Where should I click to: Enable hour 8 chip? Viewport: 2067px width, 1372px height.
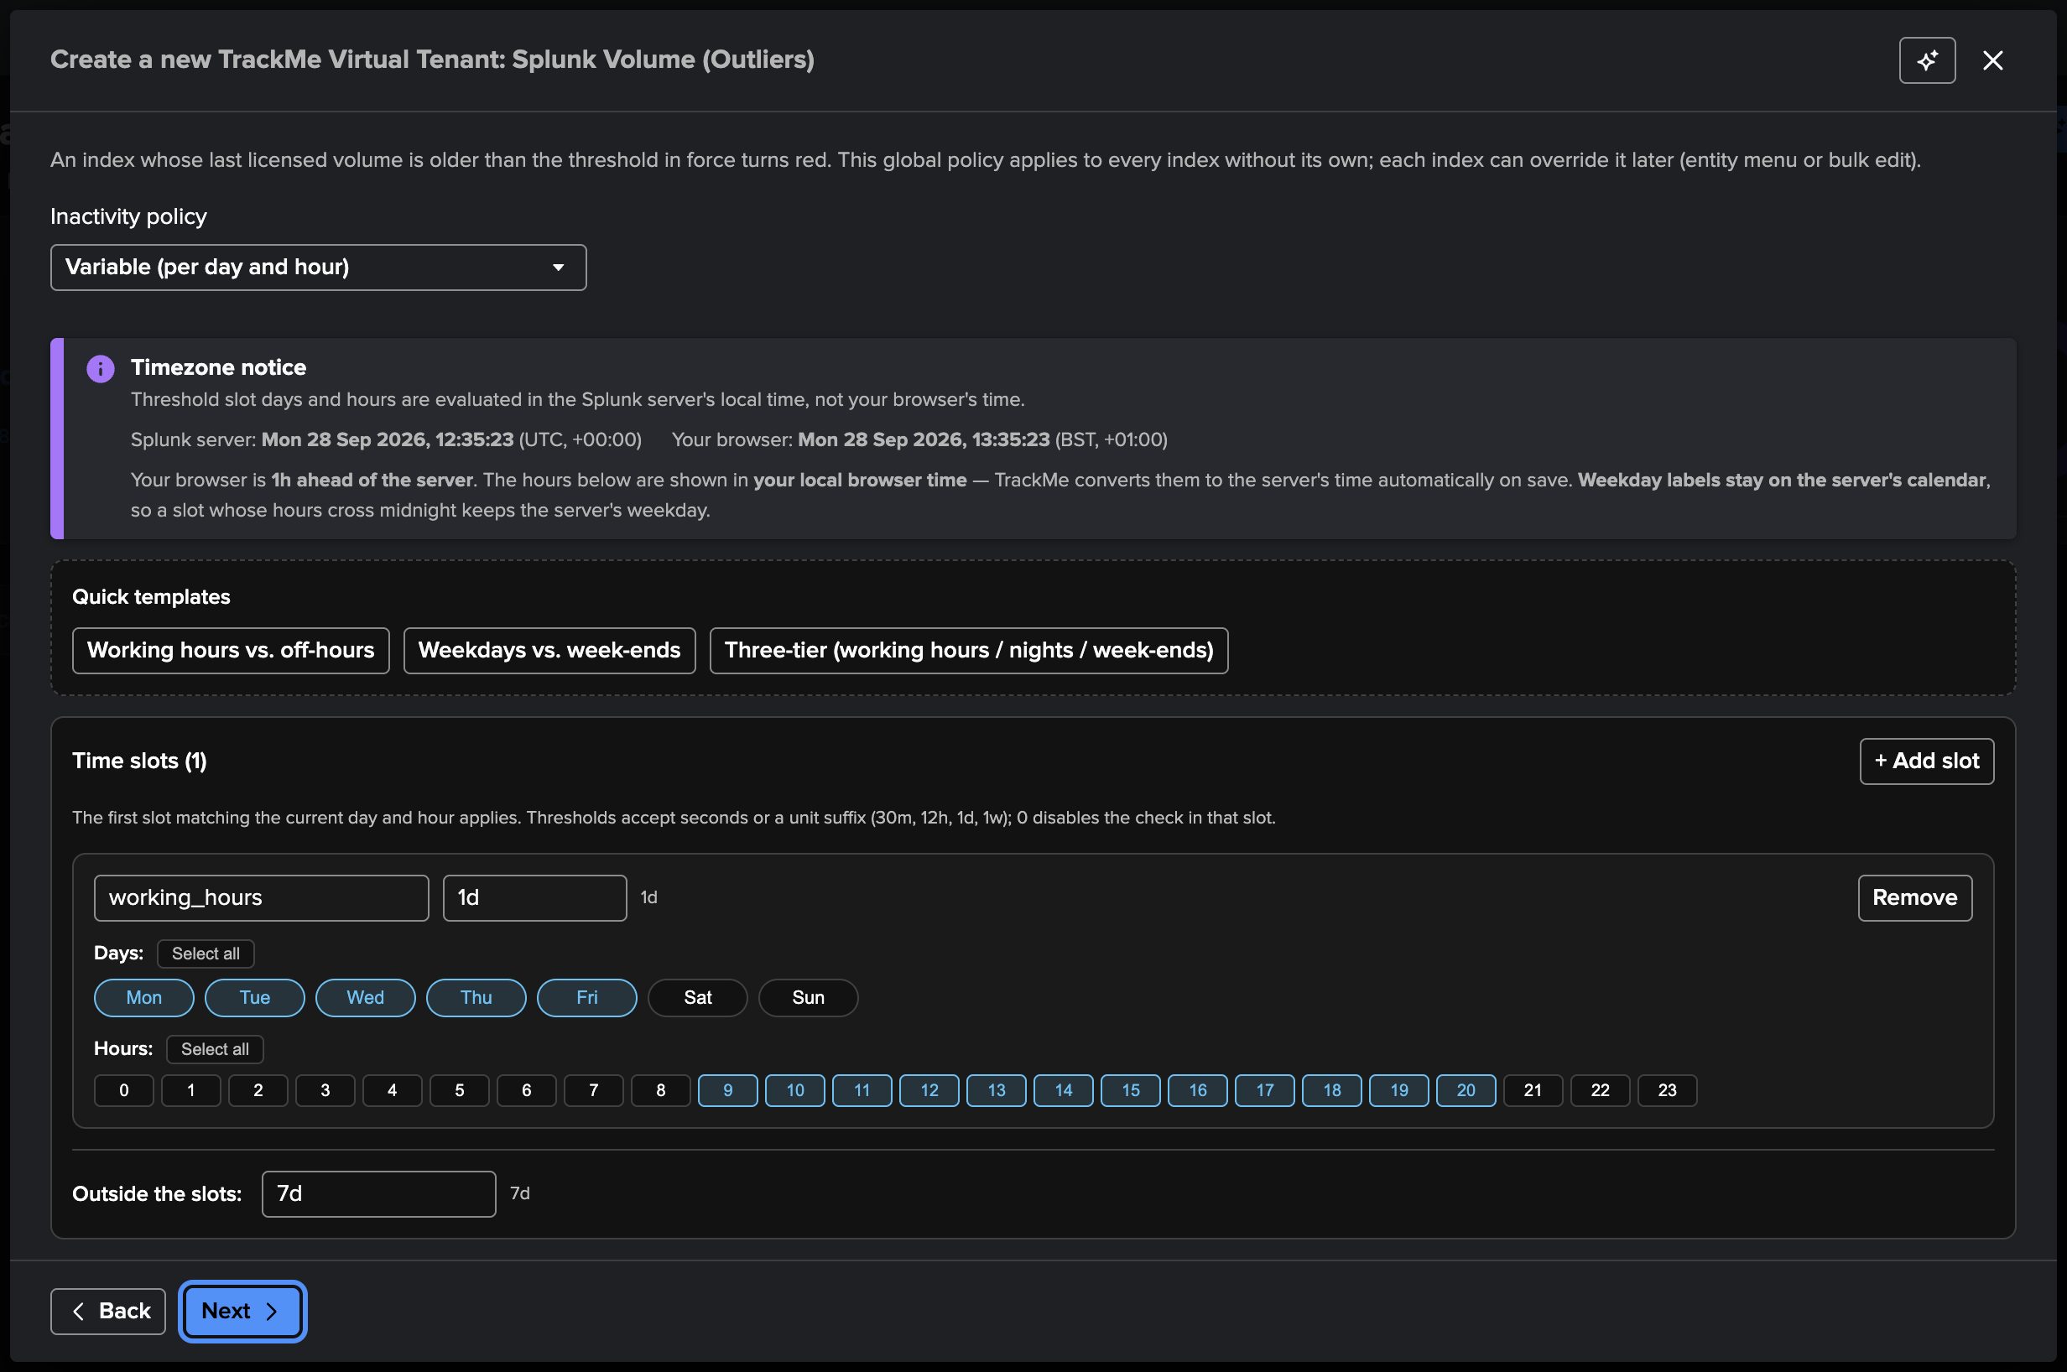661,1090
